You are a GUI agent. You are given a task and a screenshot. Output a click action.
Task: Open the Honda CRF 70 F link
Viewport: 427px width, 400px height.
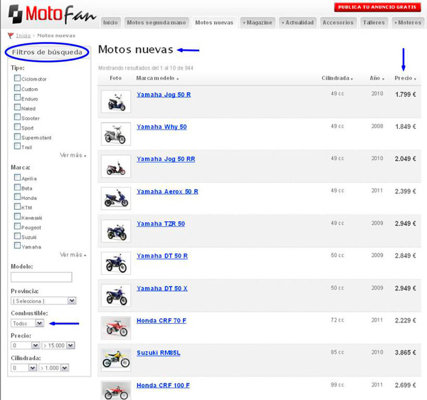point(162,321)
